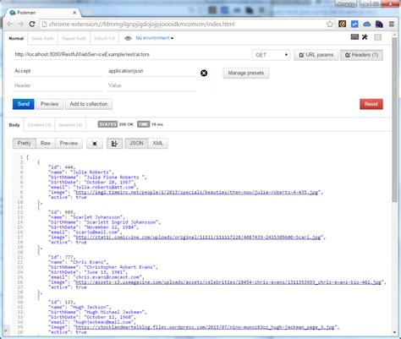The image size is (401, 339).
Task: Click the copy response icon beside Preview
Action: pyautogui.click(x=95, y=144)
